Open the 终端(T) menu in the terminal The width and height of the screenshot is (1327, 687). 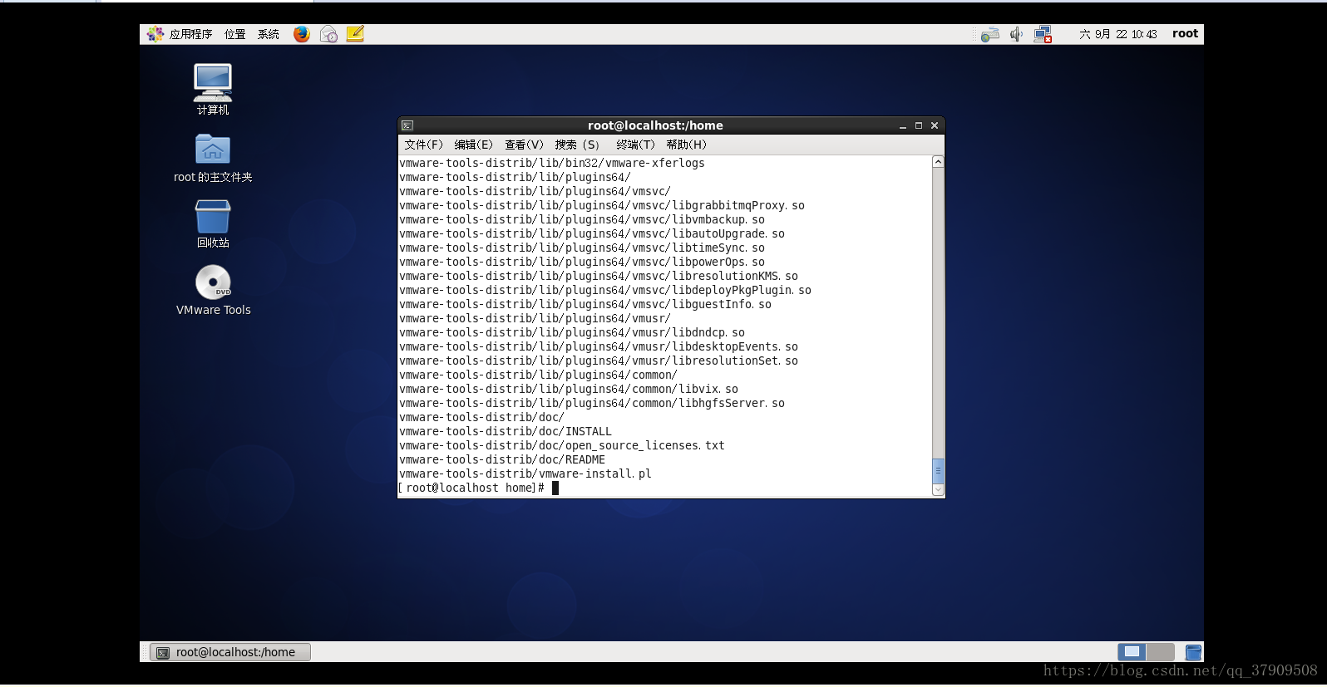pyautogui.click(x=635, y=145)
